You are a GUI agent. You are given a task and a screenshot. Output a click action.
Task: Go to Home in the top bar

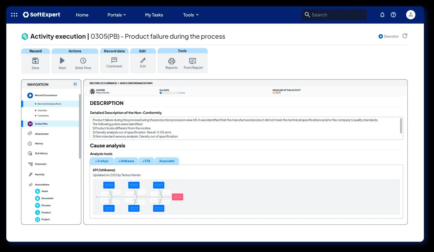(x=82, y=15)
